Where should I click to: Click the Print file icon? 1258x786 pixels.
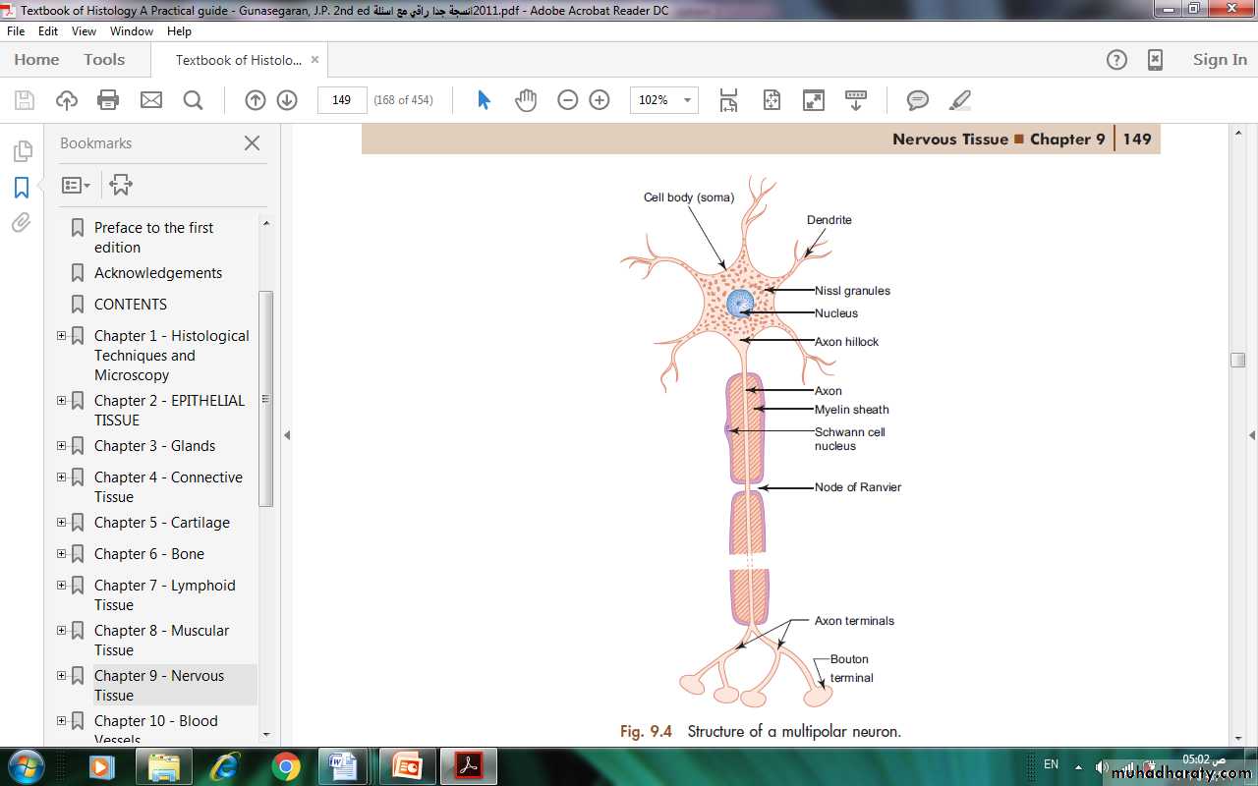point(108,100)
